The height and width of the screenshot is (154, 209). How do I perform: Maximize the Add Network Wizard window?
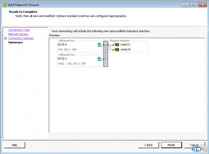click(194, 5)
